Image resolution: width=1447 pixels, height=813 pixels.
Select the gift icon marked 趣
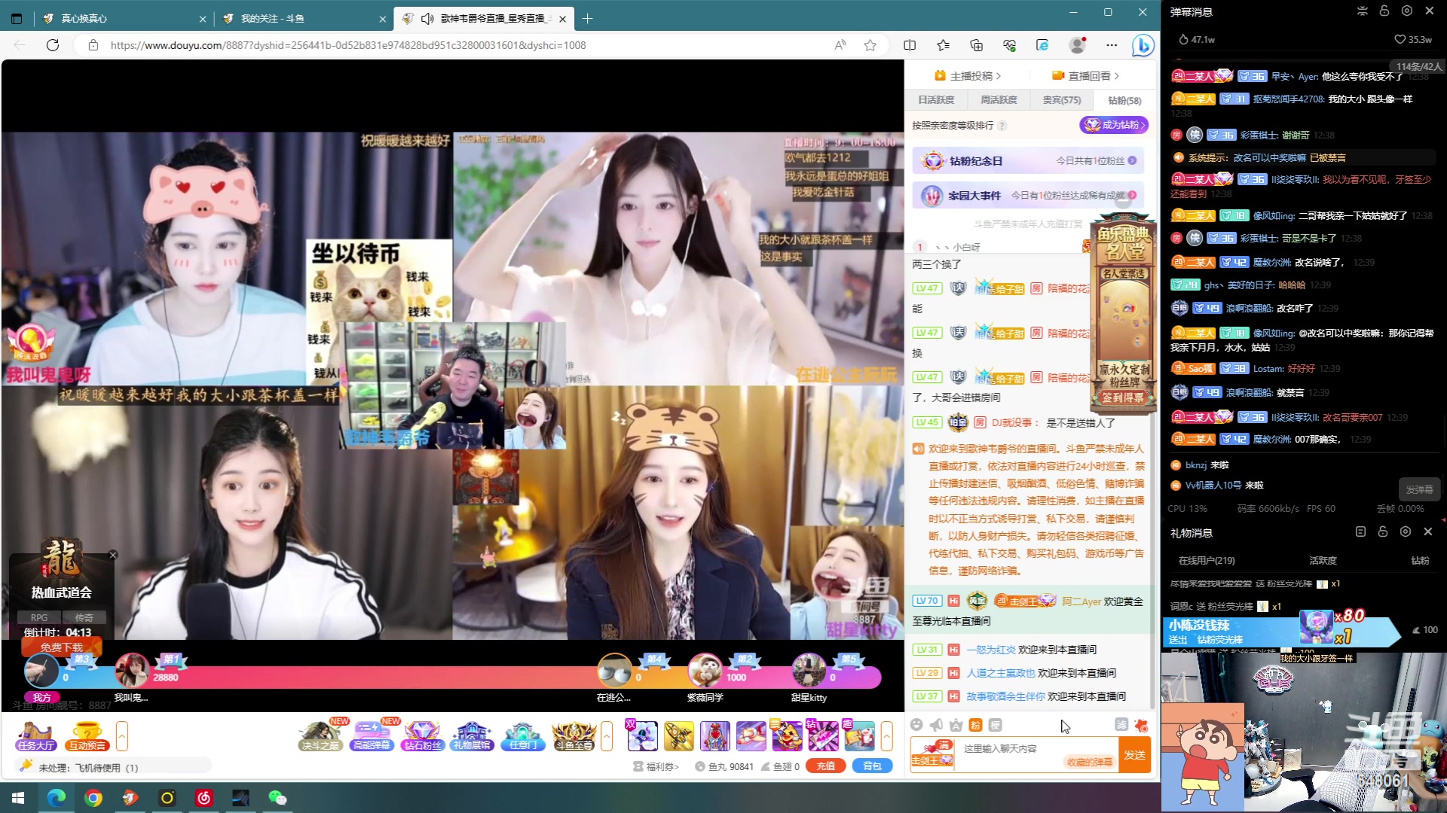(859, 735)
